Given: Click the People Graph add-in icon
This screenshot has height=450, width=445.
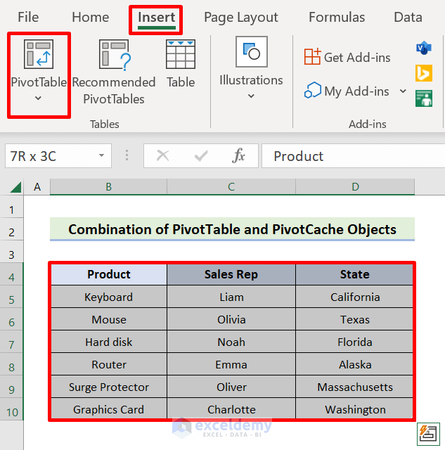Looking at the screenshot, I should pyautogui.click(x=424, y=98).
